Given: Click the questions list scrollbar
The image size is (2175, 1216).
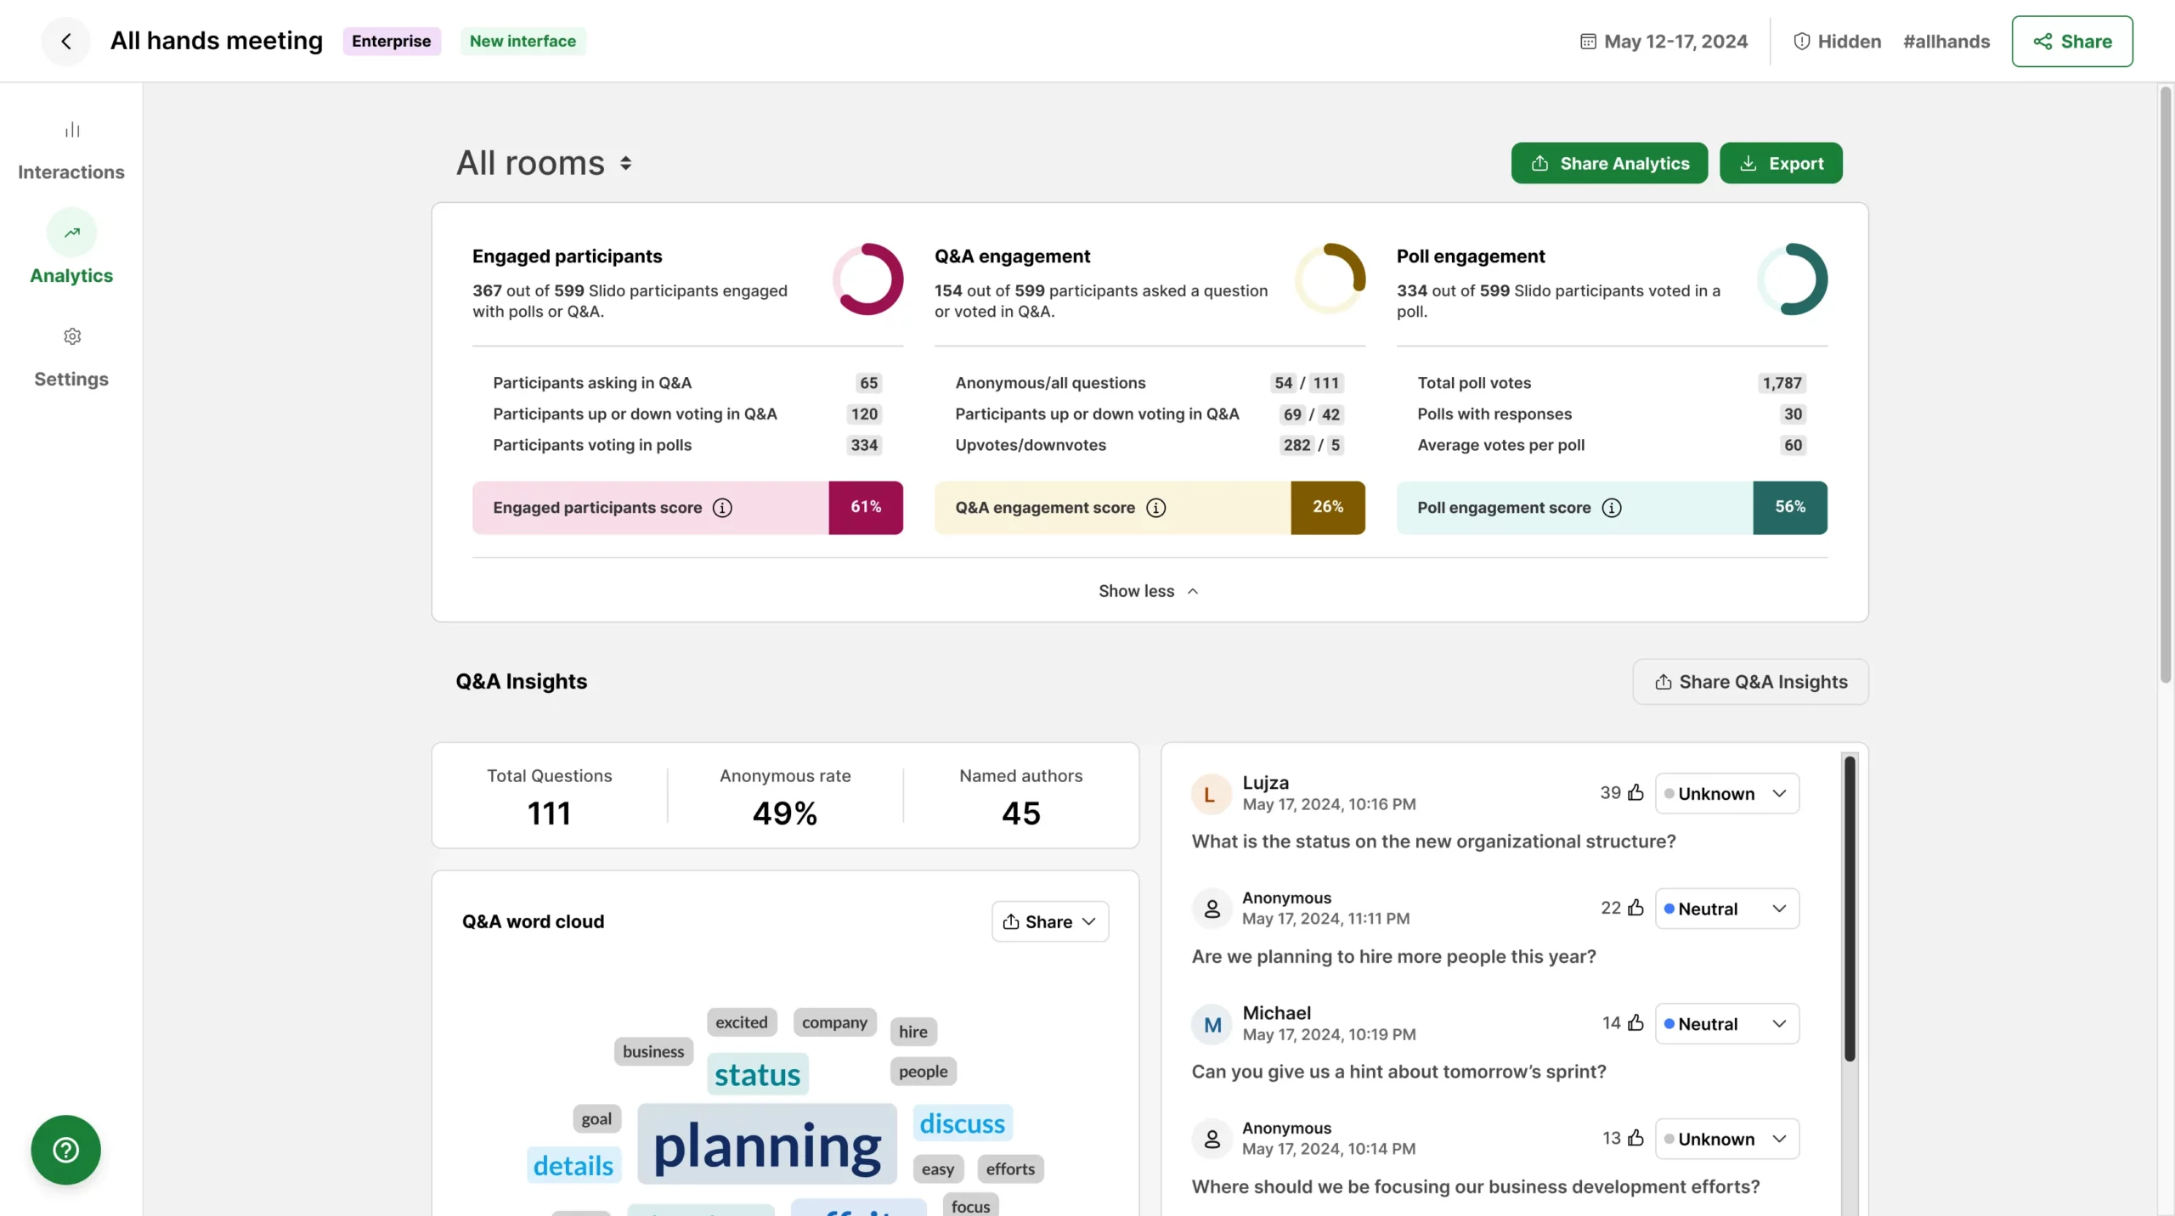Looking at the screenshot, I should tap(1849, 907).
